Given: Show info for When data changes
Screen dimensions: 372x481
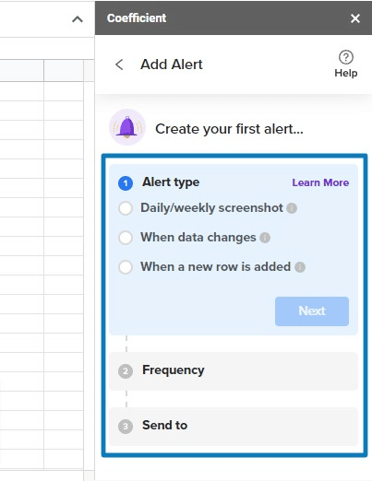Looking at the screenshot, I should click(265, 238).
